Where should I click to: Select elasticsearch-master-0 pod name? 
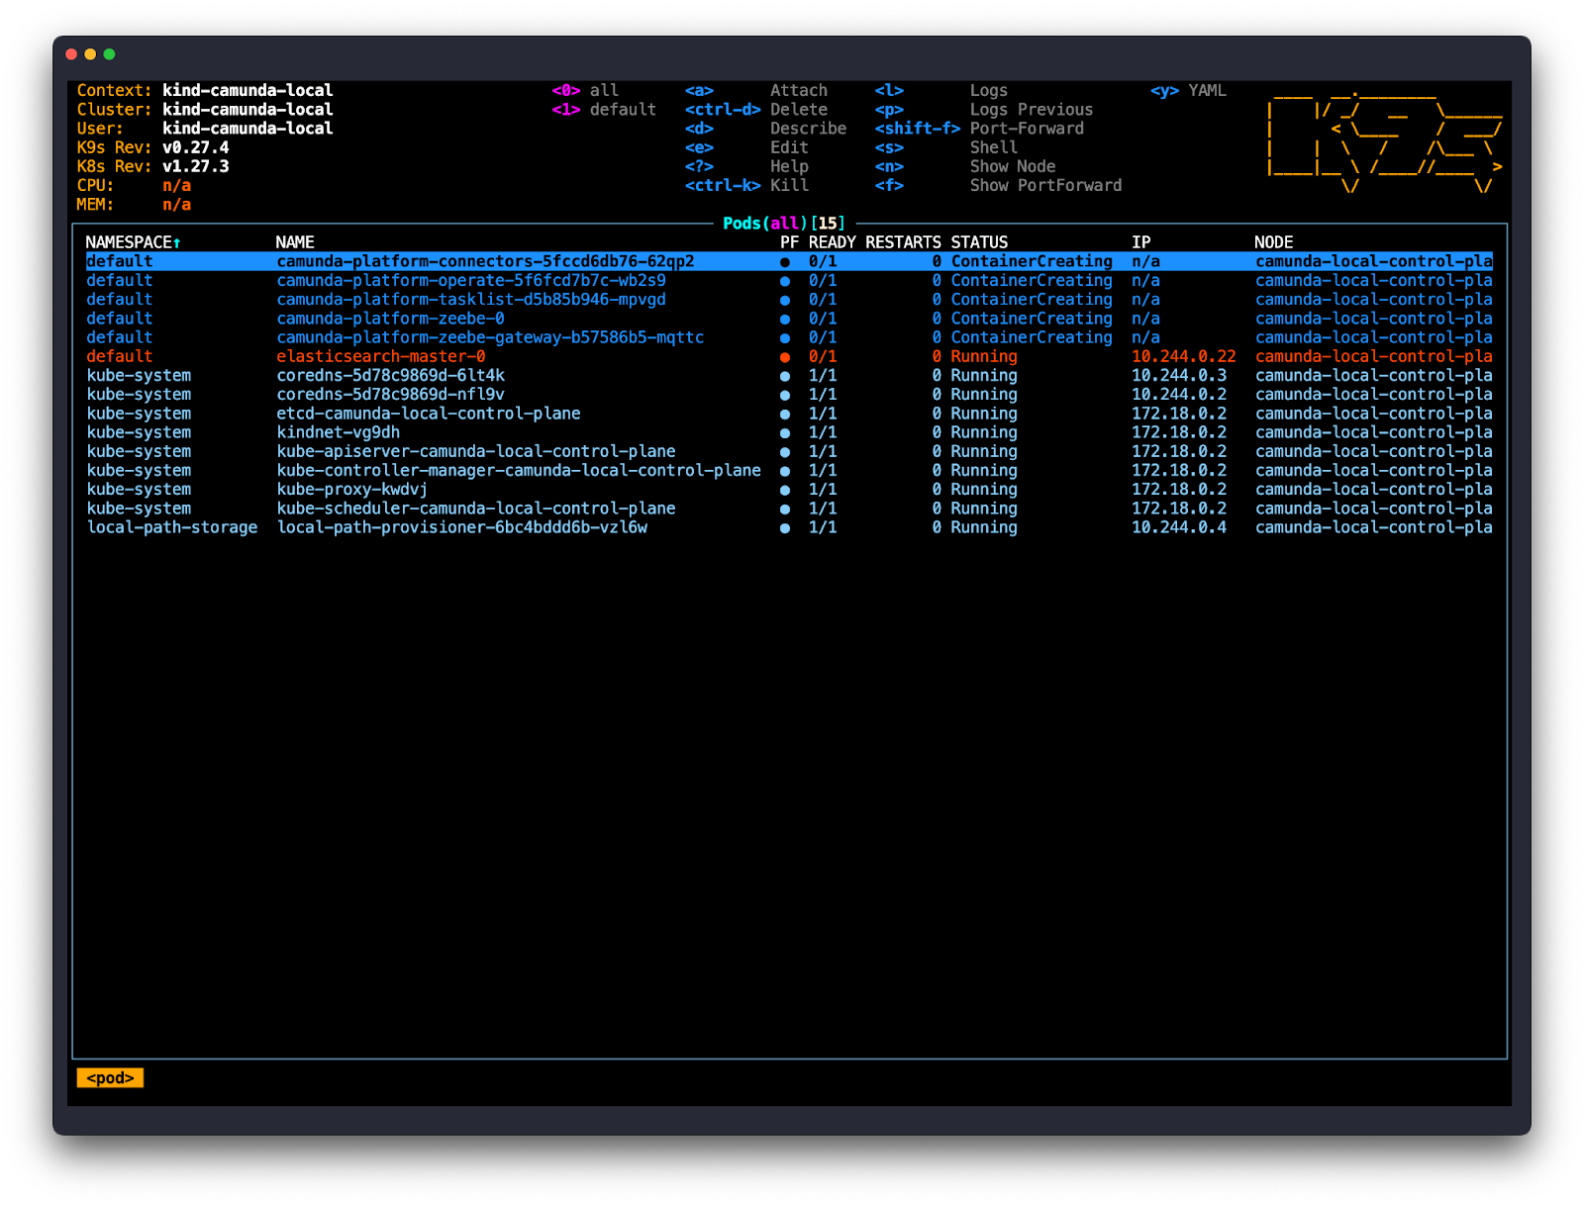coord(381,357)
